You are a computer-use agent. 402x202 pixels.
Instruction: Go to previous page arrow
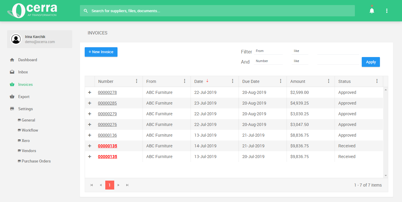tap(101, 185)
